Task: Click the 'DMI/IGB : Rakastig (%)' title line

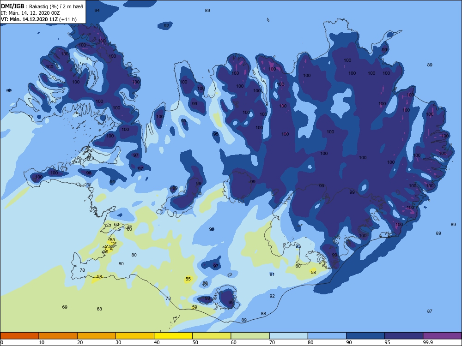Action: point(42,6)
